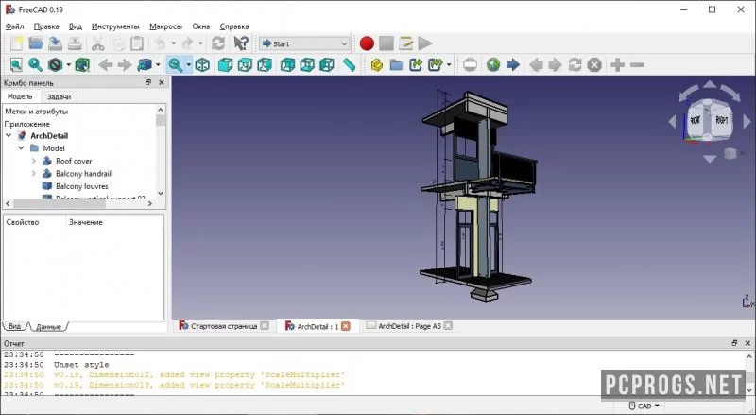Screen dimensions: 756x415
Task: Collapse the ArchDetail tree node
Action: [9, 135]
